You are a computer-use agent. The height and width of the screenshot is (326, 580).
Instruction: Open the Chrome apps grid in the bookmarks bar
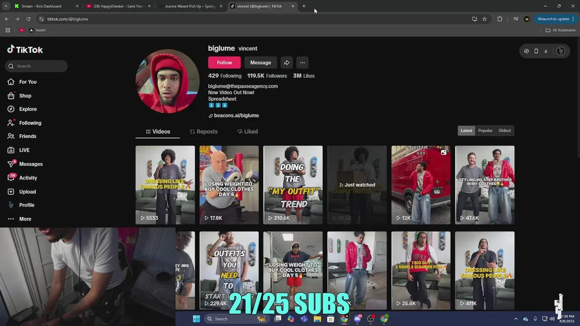click(8, 30)
